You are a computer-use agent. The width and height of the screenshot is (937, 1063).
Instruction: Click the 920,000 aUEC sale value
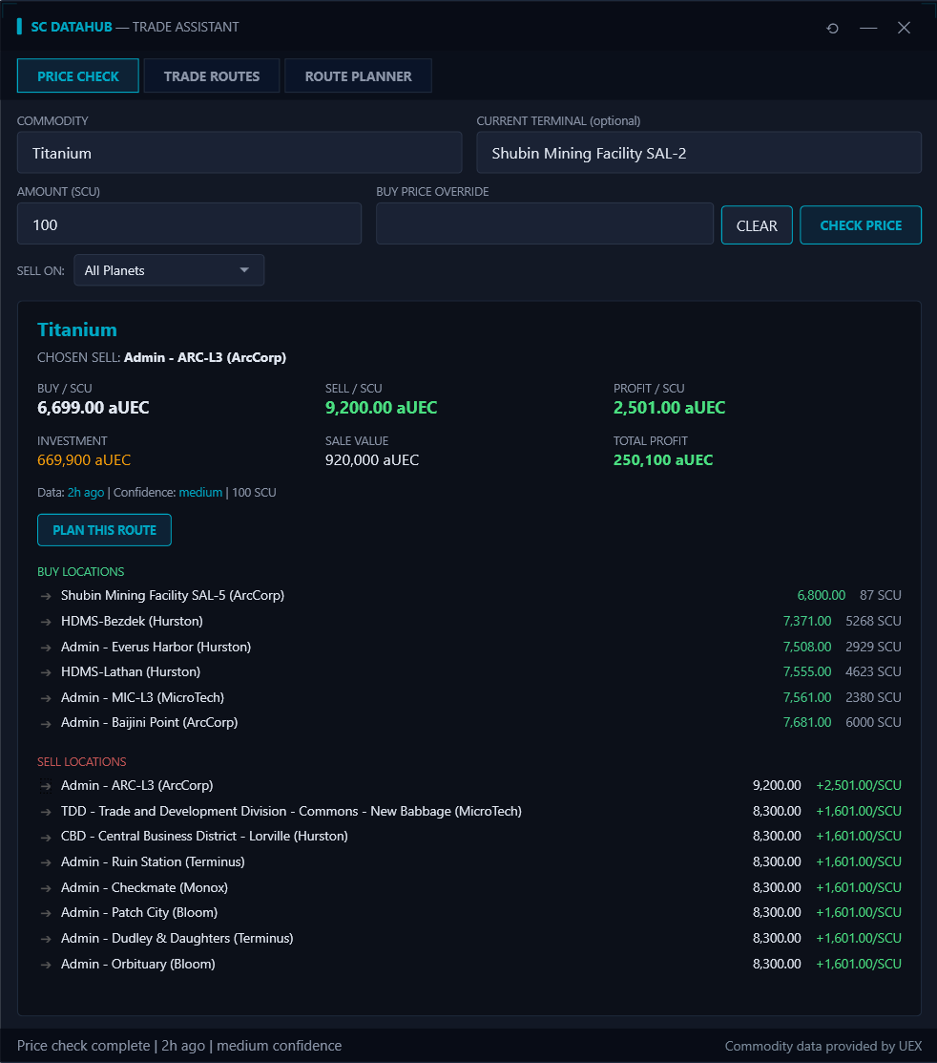pyautogui.click(x=372, y=460)
